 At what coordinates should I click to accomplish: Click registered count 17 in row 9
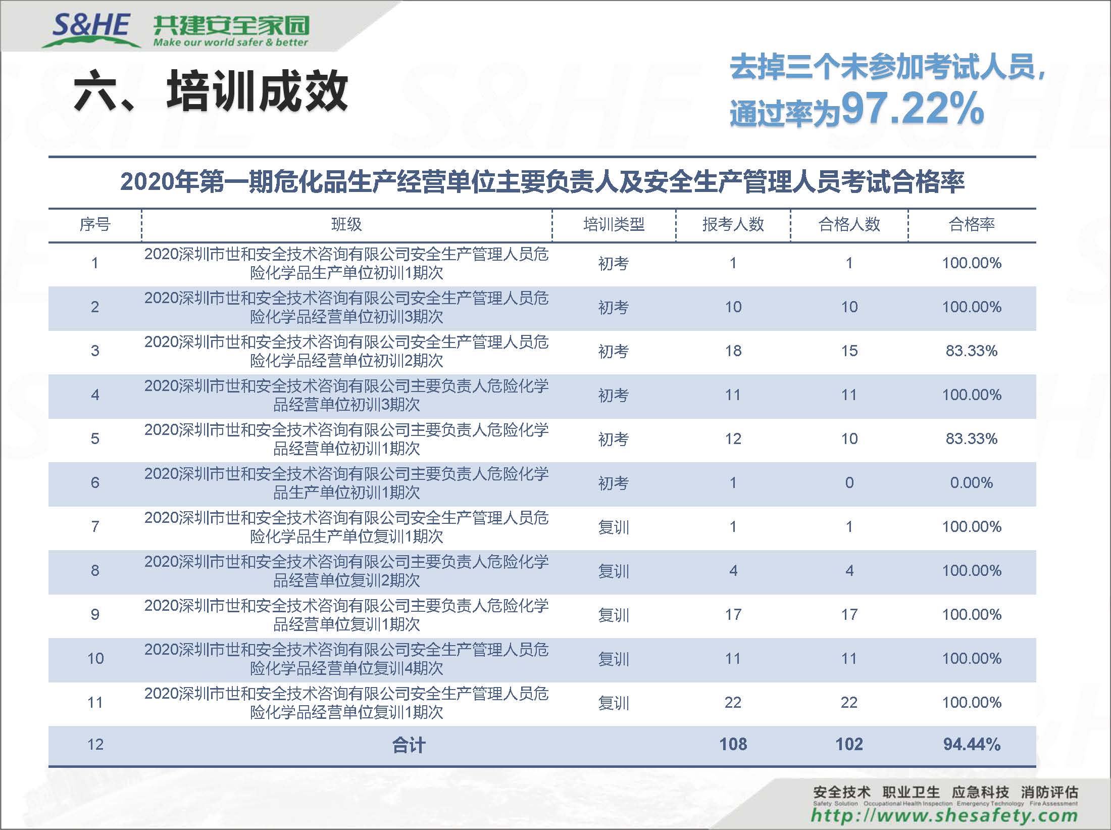[733, 615]
